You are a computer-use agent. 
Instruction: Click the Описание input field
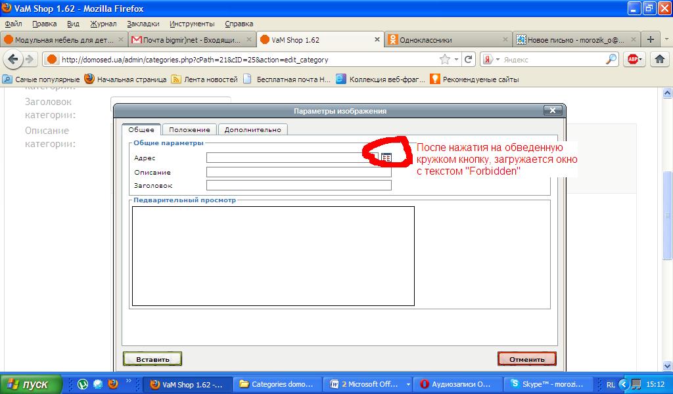298,172
